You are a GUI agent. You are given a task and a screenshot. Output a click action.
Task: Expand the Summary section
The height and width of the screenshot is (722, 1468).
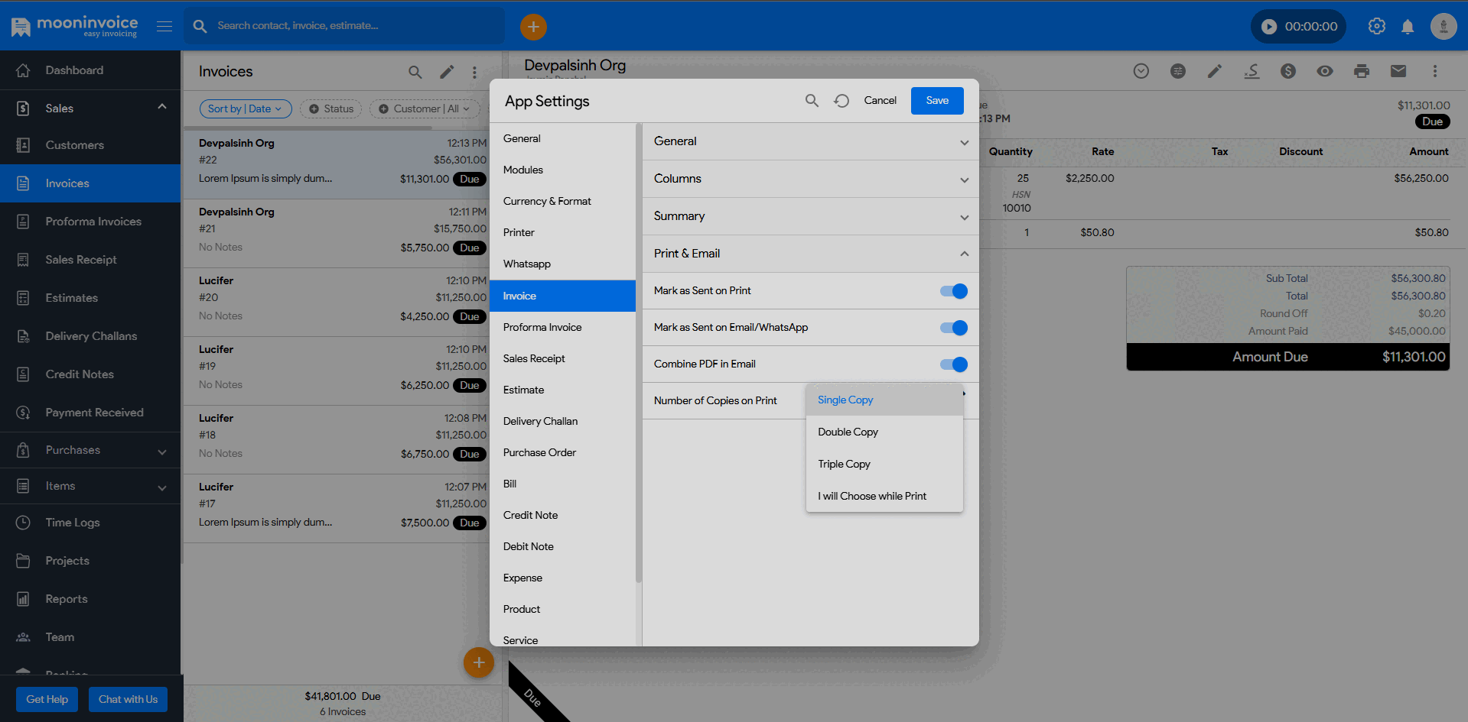coord(811,216)
